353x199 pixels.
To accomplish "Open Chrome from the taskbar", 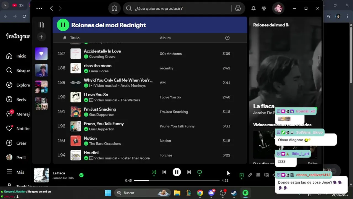I will [200, 193].
